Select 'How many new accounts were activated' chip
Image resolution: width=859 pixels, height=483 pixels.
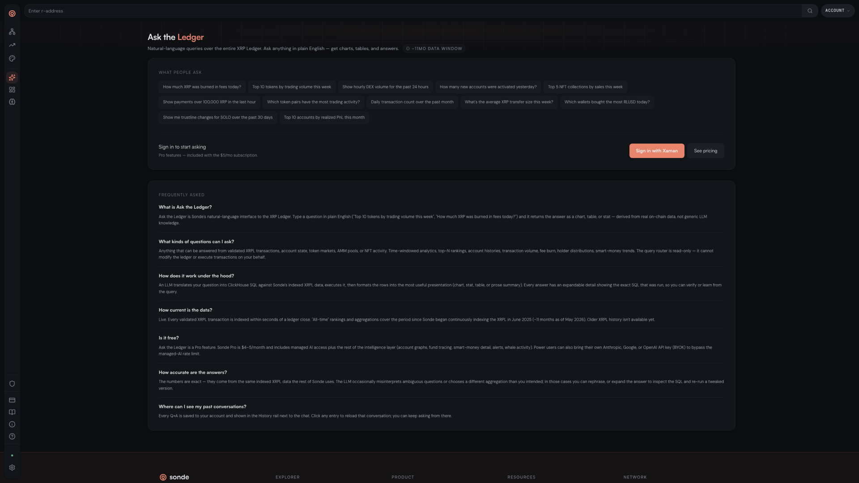(x=488, y=87)
